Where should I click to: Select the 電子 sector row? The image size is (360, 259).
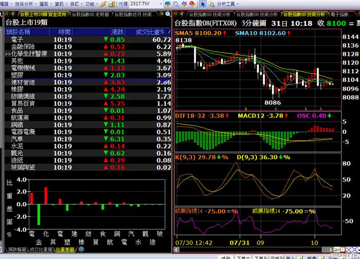(88, 39)
